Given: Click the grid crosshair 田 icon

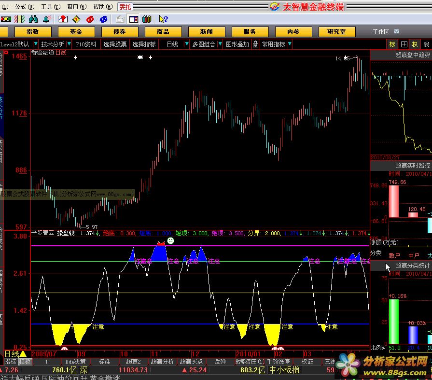Looking at the screenshot, I should coord(404,44).
